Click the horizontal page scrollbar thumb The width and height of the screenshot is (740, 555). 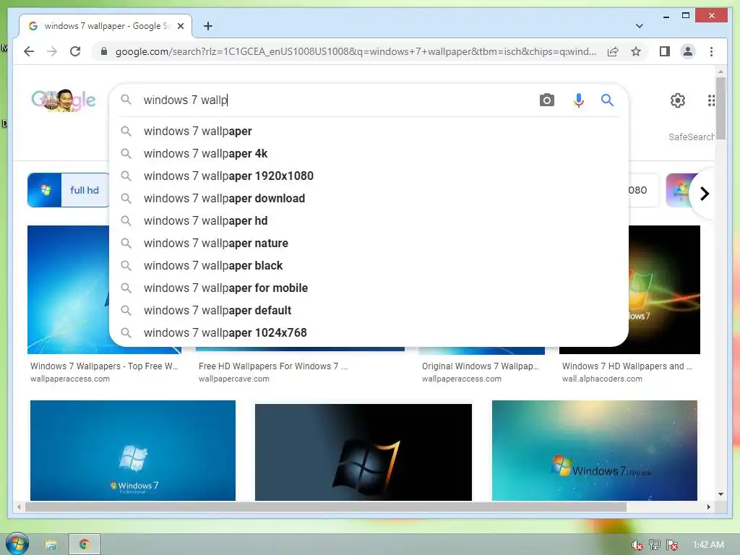326,507
